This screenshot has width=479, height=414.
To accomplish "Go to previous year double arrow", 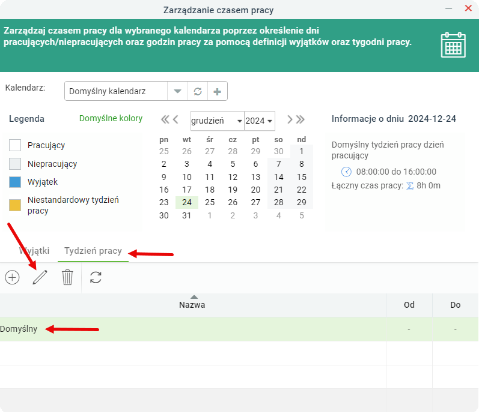I will click(x=165, y=119).
